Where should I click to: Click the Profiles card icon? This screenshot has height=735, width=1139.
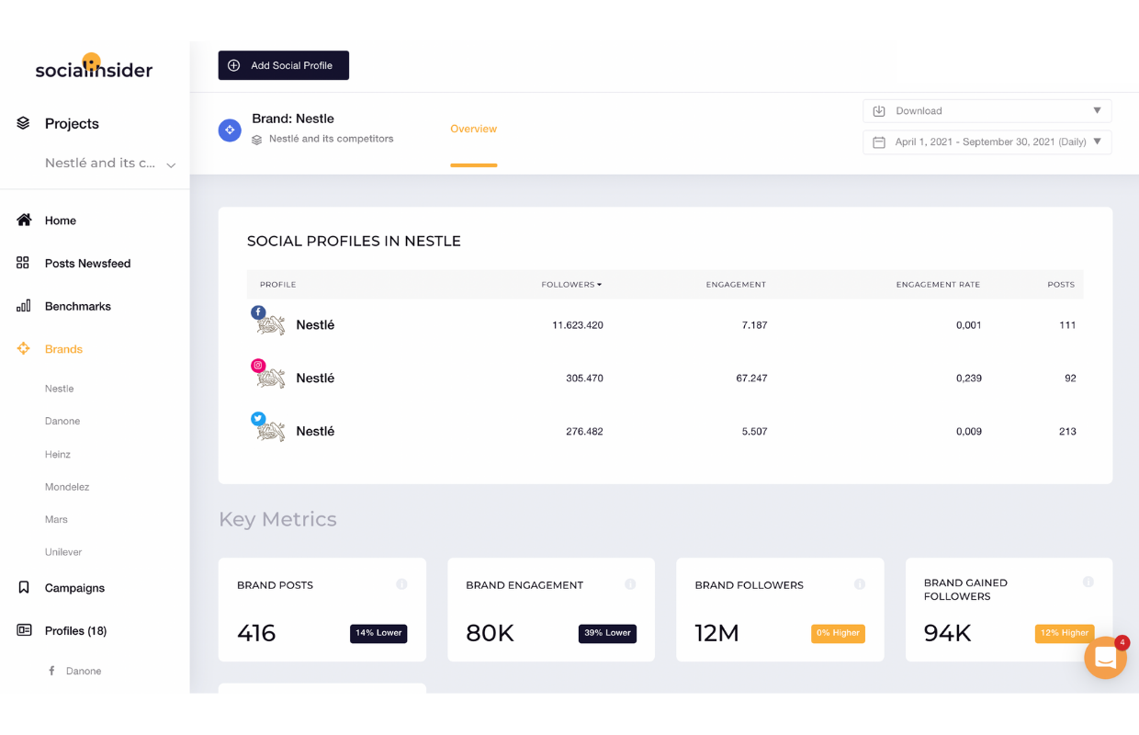click(24, 630)
